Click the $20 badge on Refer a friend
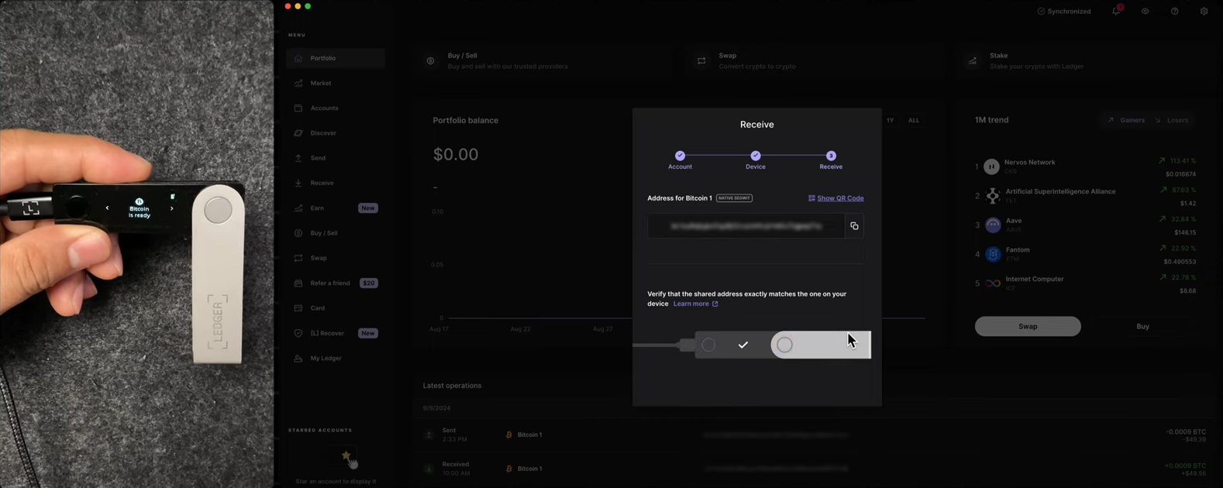This screenshot has height=488, width=1223. [369, 283]
